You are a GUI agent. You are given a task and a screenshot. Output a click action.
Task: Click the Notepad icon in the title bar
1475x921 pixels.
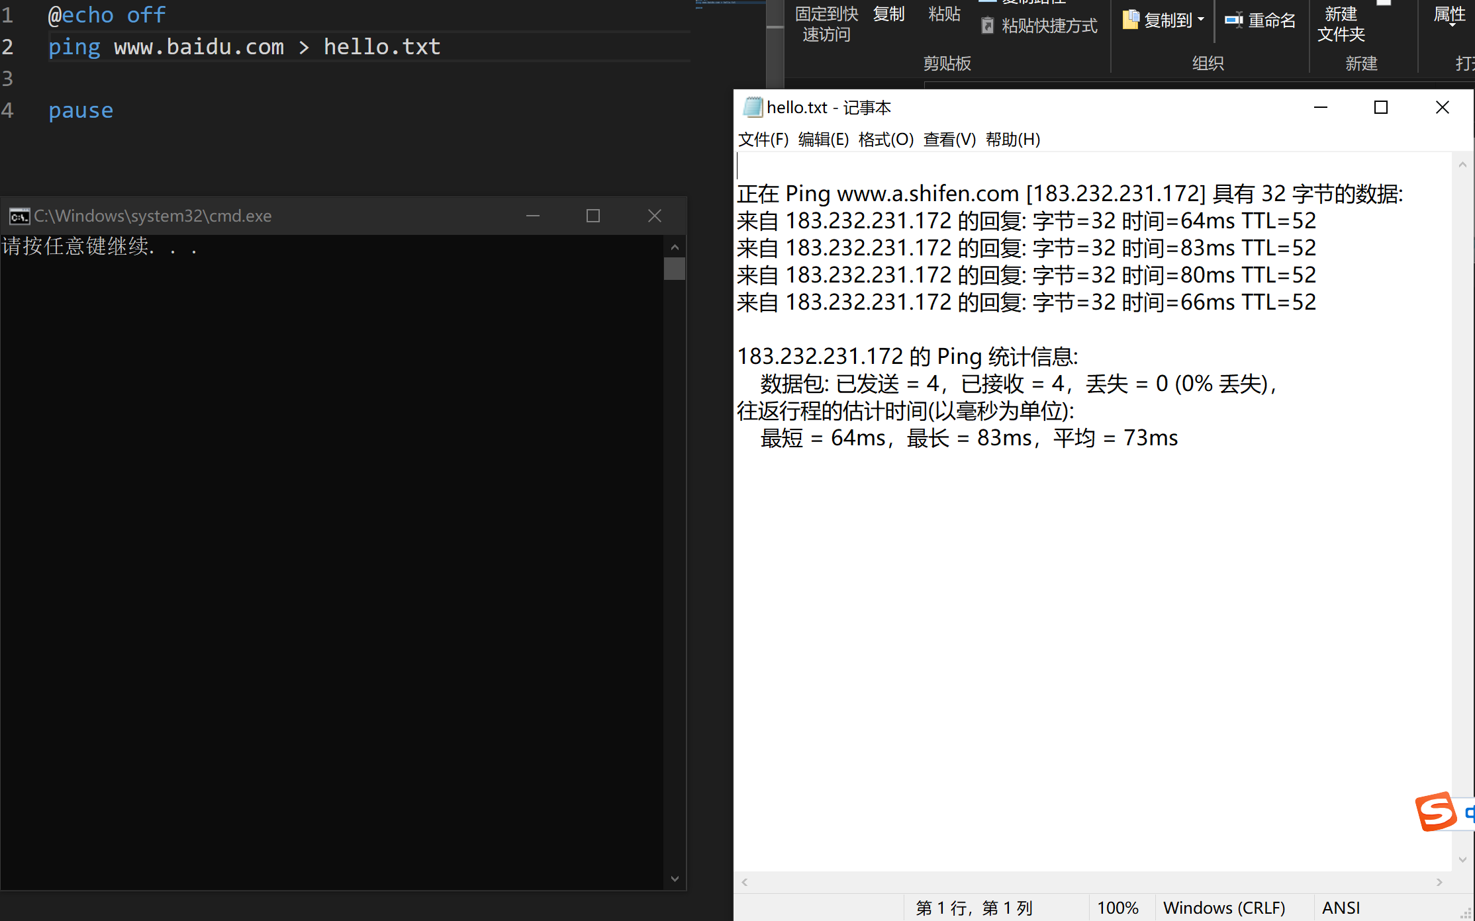[x=753, y=107]
